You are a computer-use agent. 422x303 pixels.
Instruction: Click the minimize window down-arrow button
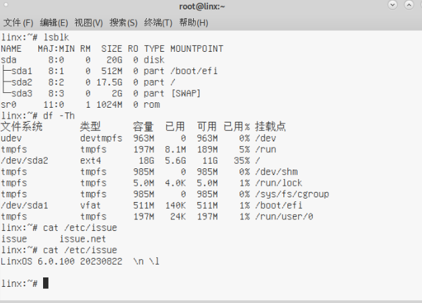click(392, 5)
